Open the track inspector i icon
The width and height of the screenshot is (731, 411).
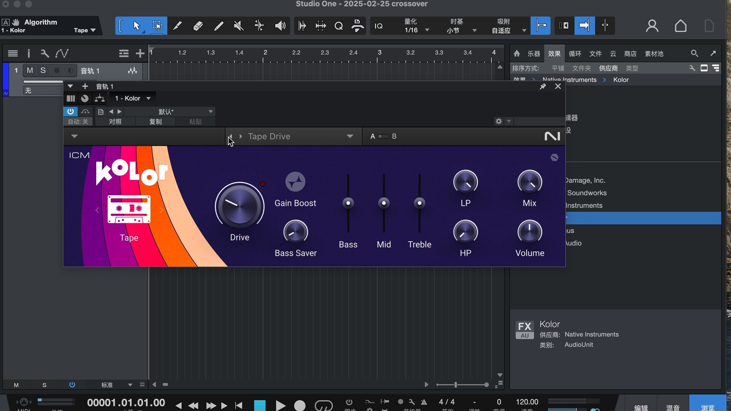click(29, 53)
